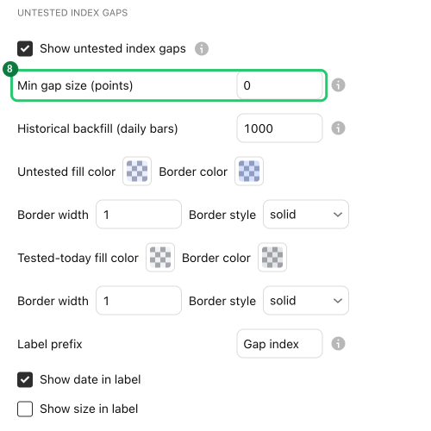
Task: Focus the Min gap size field
Action: pos(279,85)
